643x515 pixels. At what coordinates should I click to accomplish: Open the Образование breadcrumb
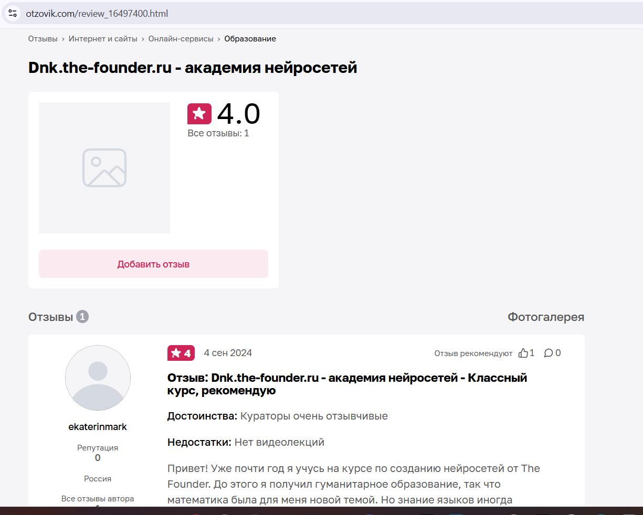250,39
